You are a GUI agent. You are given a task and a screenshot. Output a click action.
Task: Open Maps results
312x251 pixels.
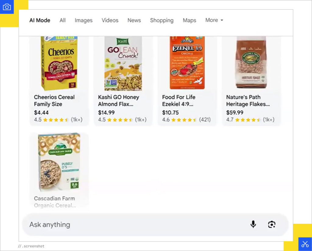pyautogui.click(x=190, y=20)
